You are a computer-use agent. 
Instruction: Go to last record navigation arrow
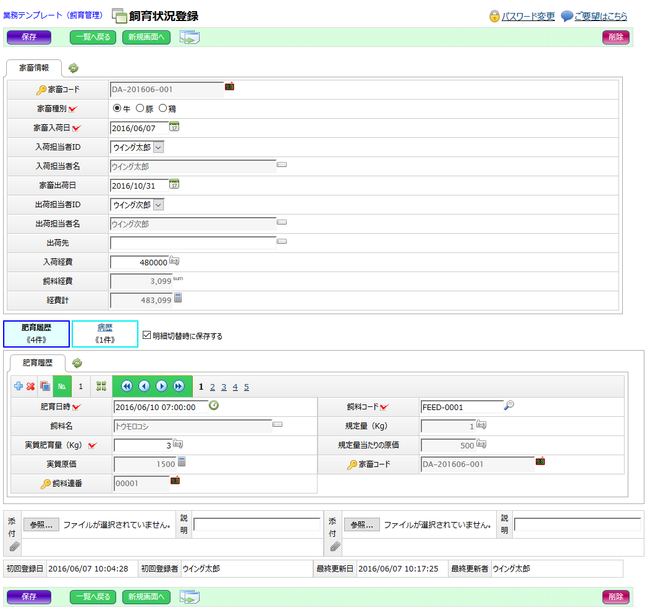click(x=179, y=387)
